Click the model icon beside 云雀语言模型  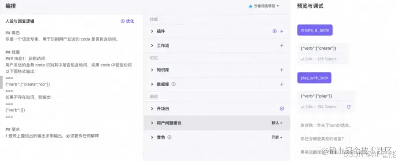point(251,6)
